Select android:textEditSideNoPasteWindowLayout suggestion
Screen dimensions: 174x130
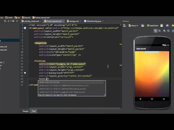71,86
